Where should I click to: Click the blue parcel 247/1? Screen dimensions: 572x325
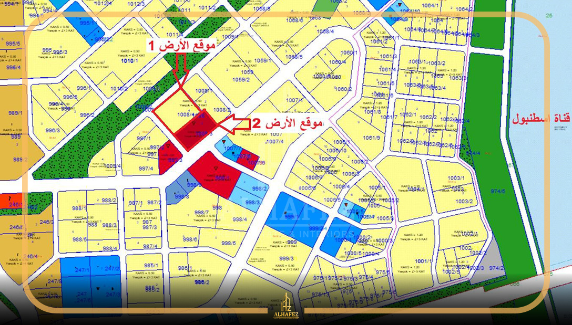[x=69, y=269]
